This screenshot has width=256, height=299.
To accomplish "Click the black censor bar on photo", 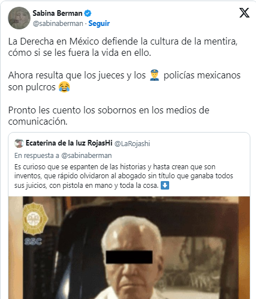I will pyautogui.click(x=129, y=257).
